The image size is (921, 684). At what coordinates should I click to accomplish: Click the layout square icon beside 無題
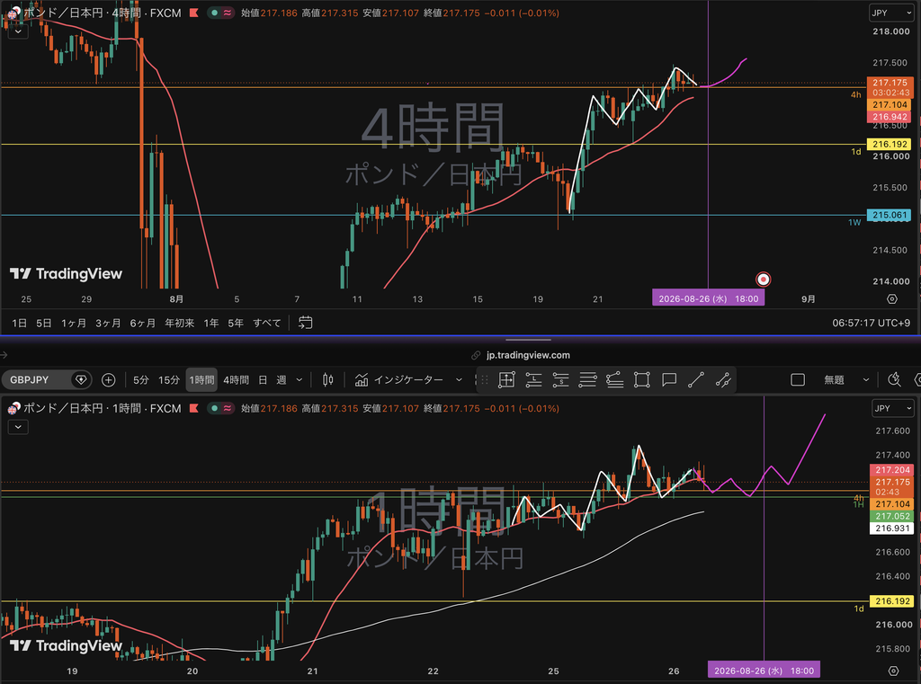pyautogui.click(x=798, y=380)
